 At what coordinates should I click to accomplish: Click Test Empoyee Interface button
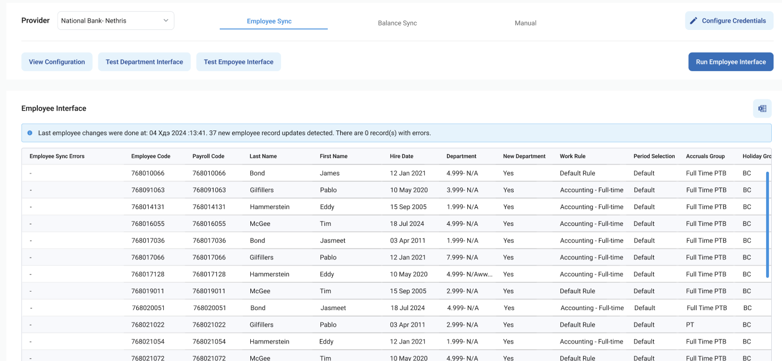pos(238,62)
